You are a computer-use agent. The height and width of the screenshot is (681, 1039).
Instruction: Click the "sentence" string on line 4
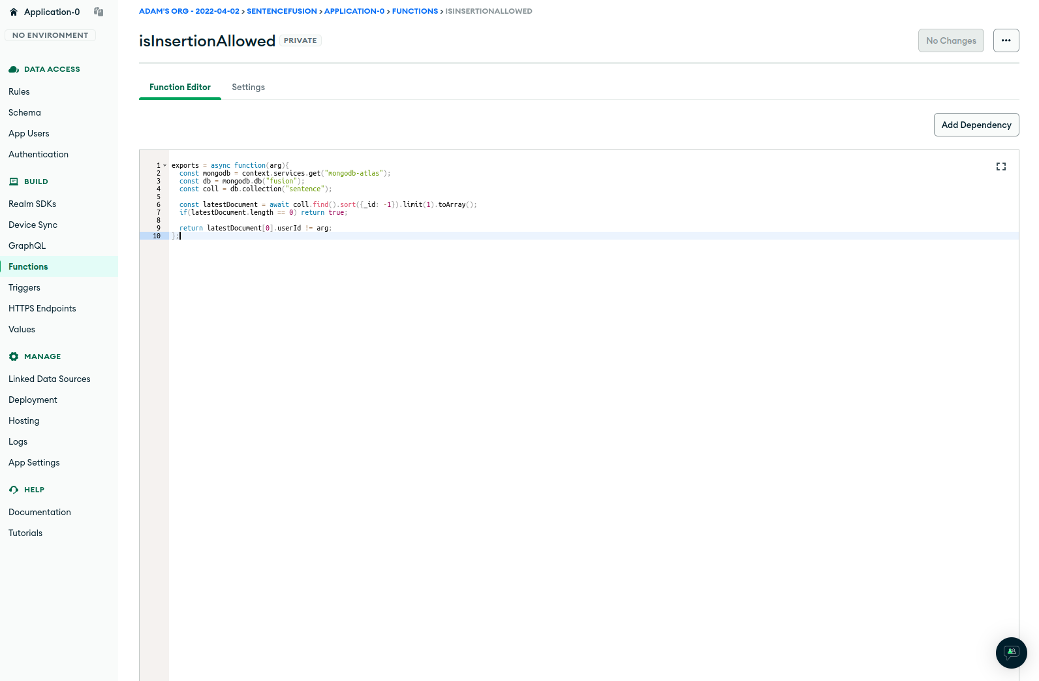(305, 189)
